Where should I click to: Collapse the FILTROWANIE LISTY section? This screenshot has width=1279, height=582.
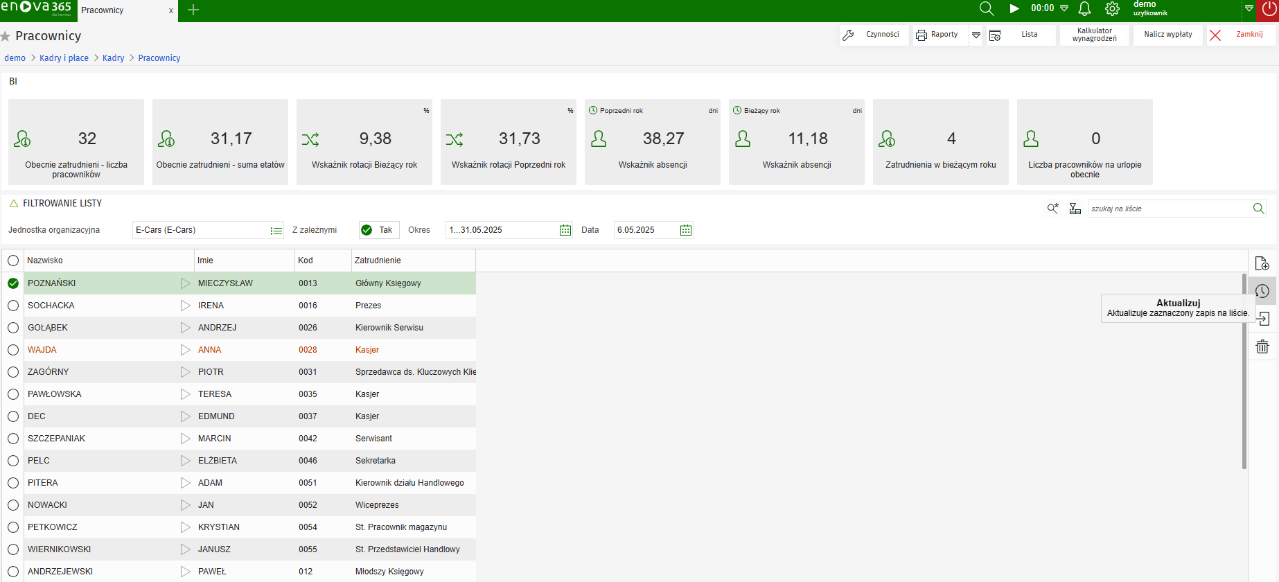[x=13, y=204]
